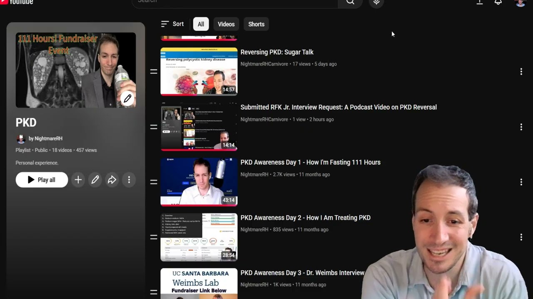Click '17 views • 5 days ago' text
533x299 pixels.
315,64
